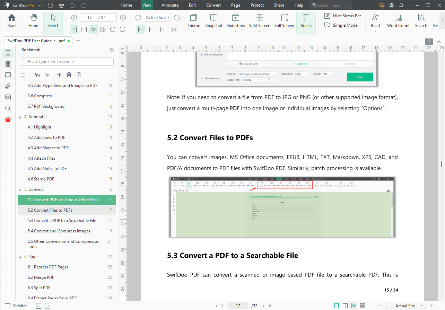Open attachments panel in sidebar
Screen dimensions: 445x310
pos(8,86)
